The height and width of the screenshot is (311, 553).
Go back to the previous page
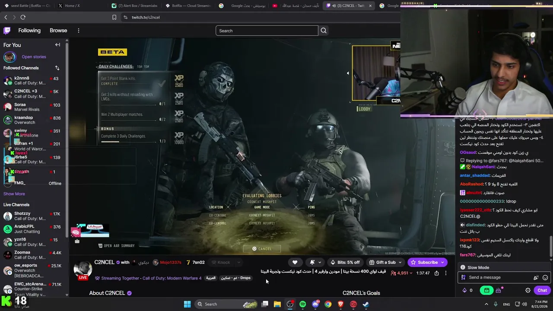[6, 17]
